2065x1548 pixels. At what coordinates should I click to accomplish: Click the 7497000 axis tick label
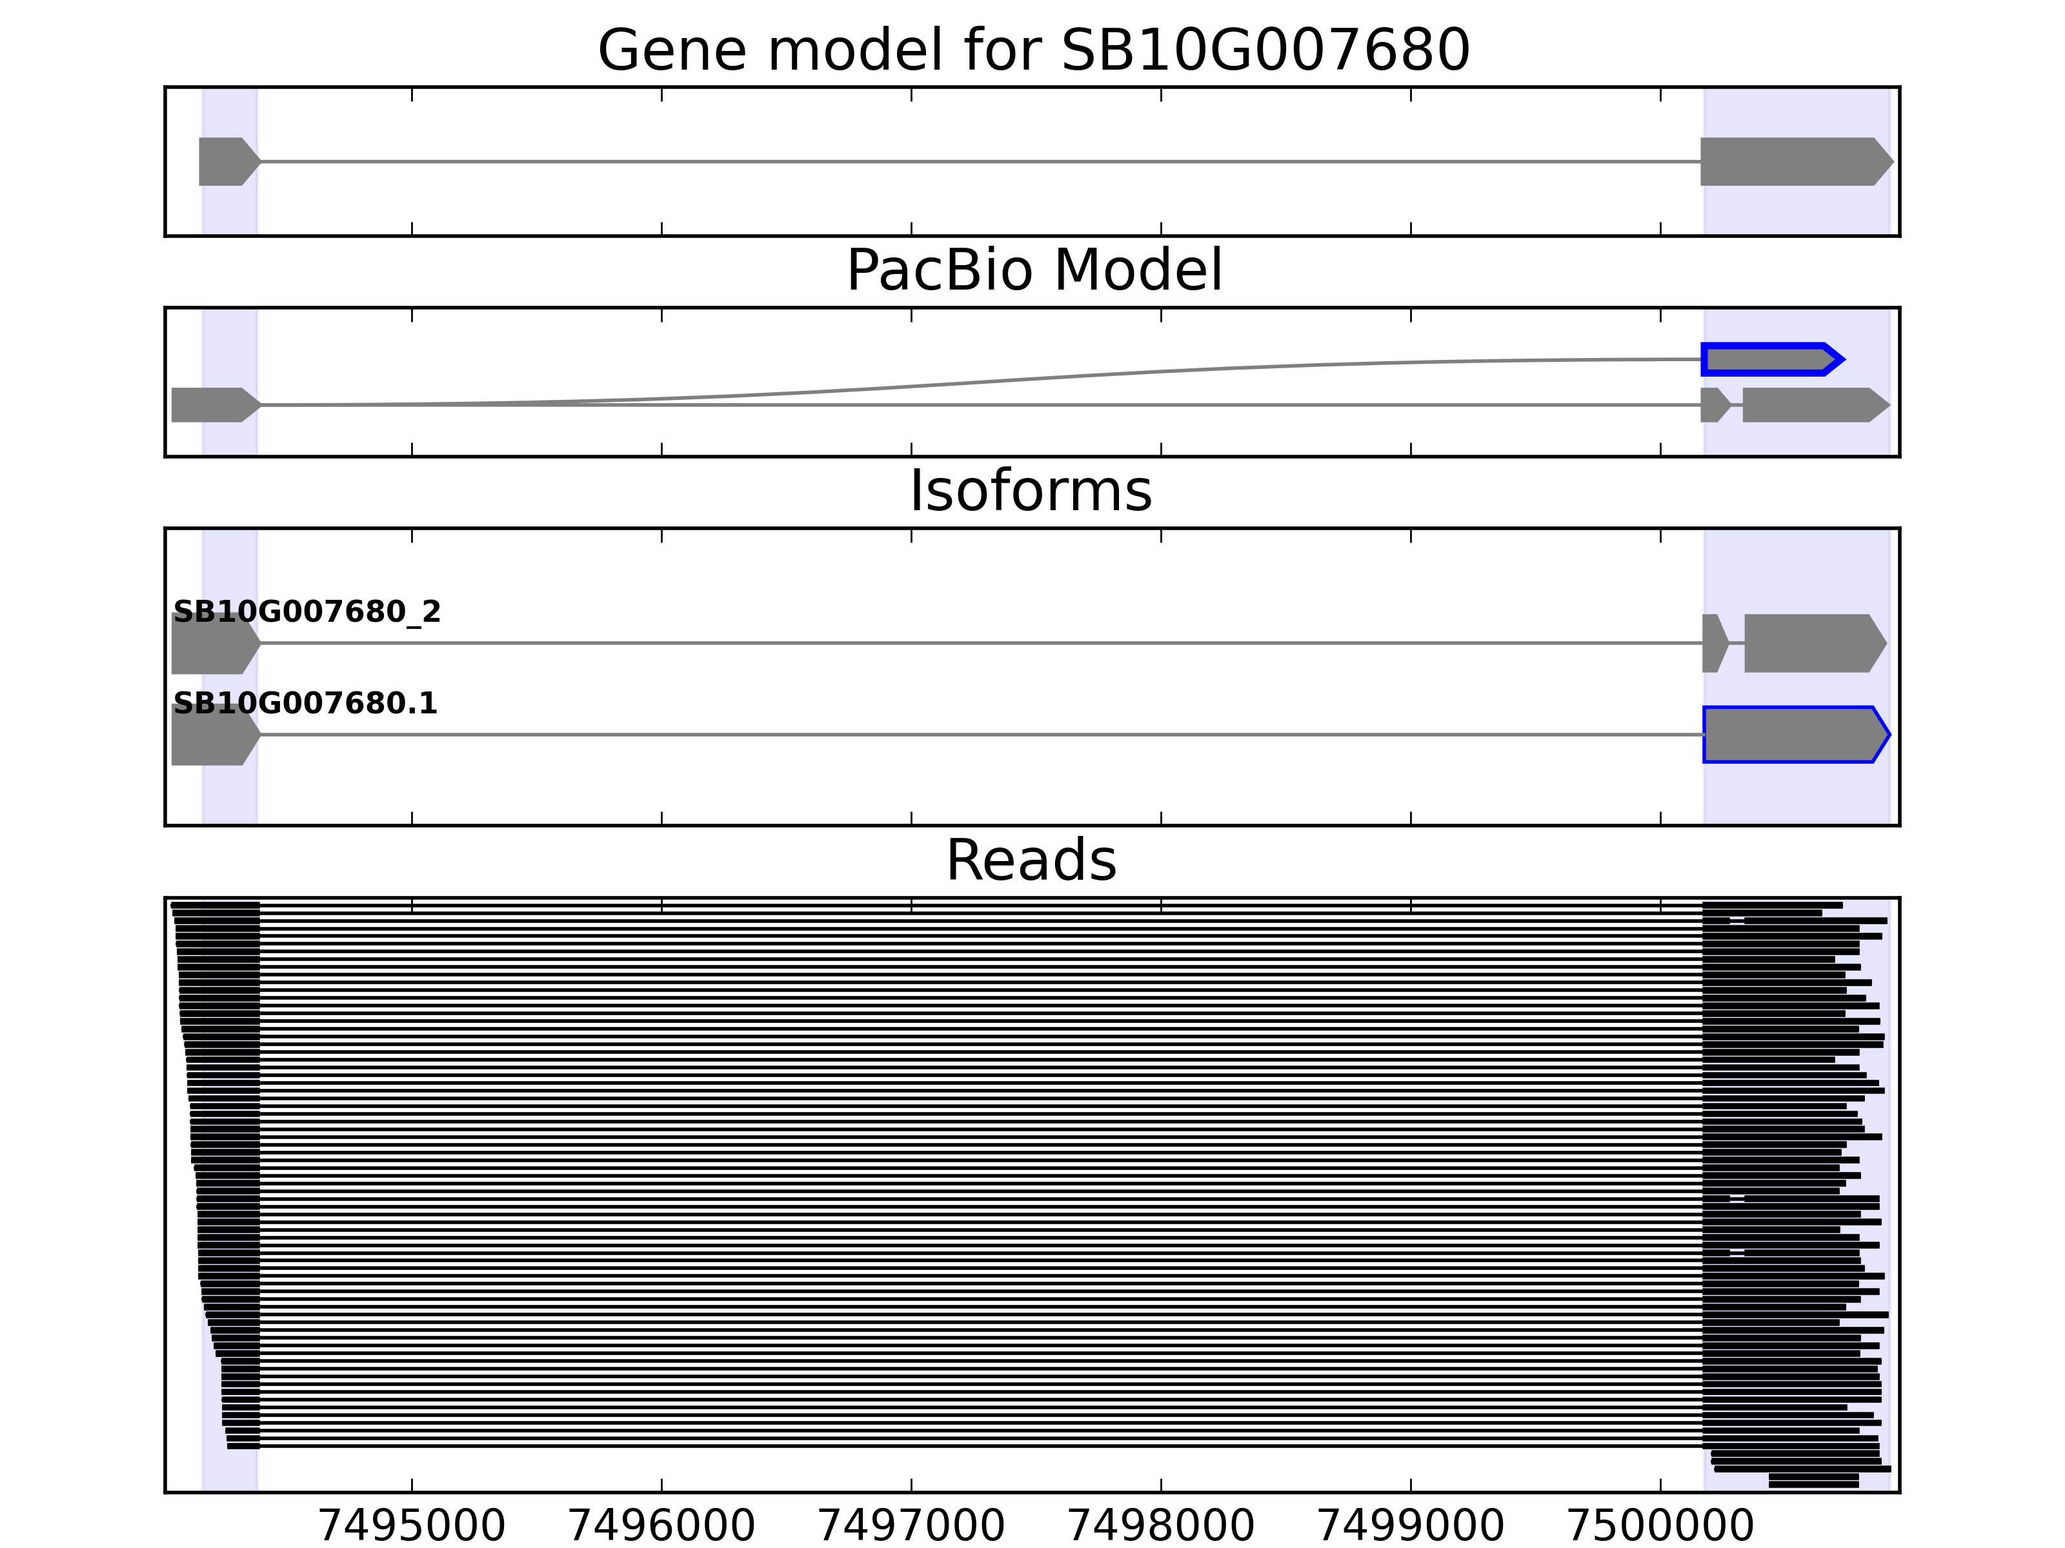coord(911,1525)
